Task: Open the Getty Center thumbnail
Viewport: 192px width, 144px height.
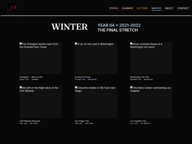Action: [x=151, y=102]
